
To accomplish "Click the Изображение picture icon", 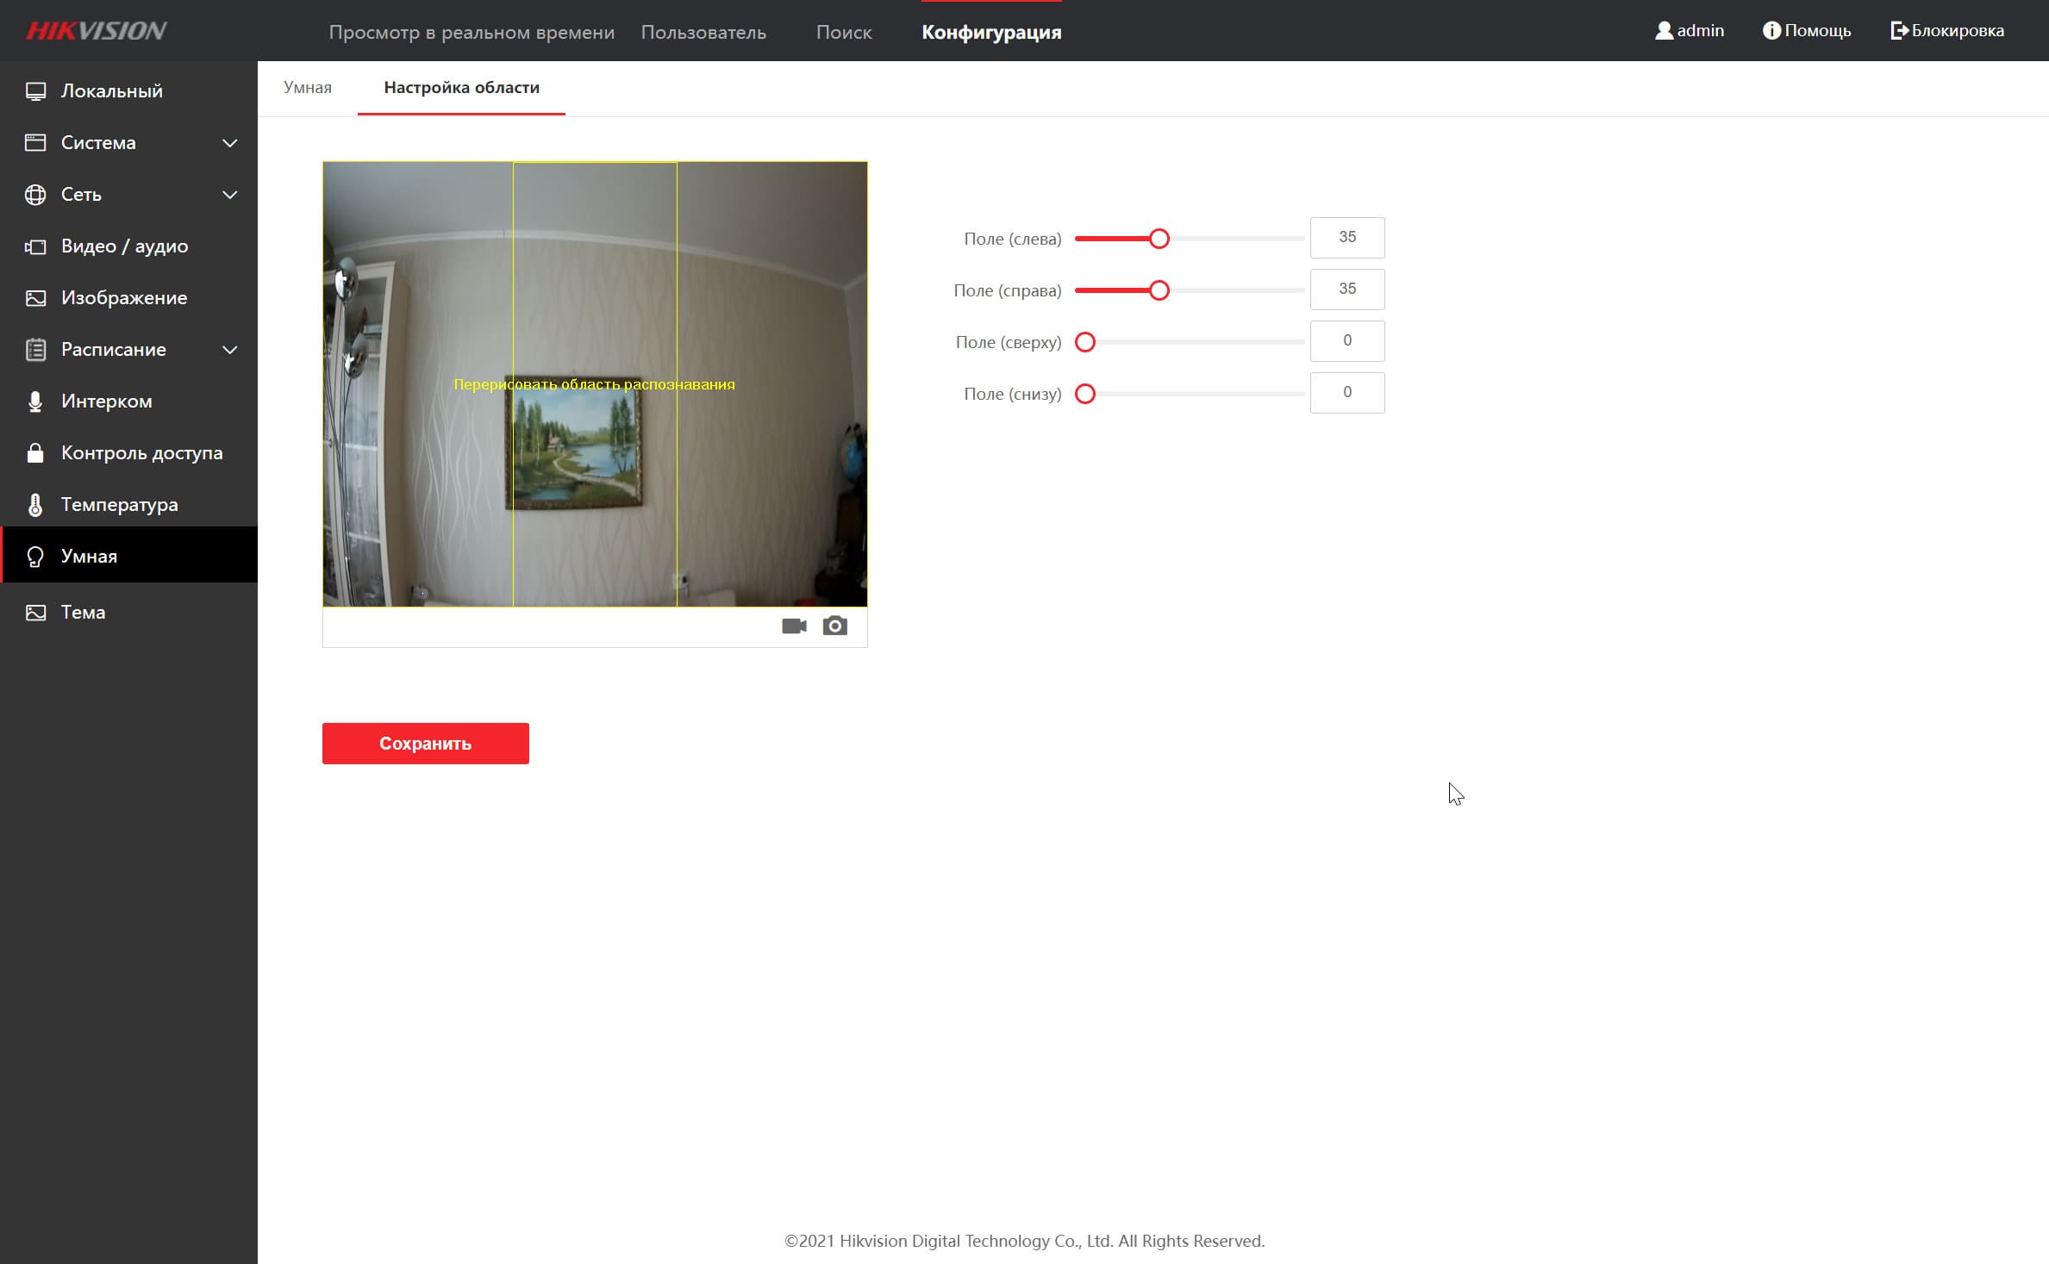I will 35,298.
